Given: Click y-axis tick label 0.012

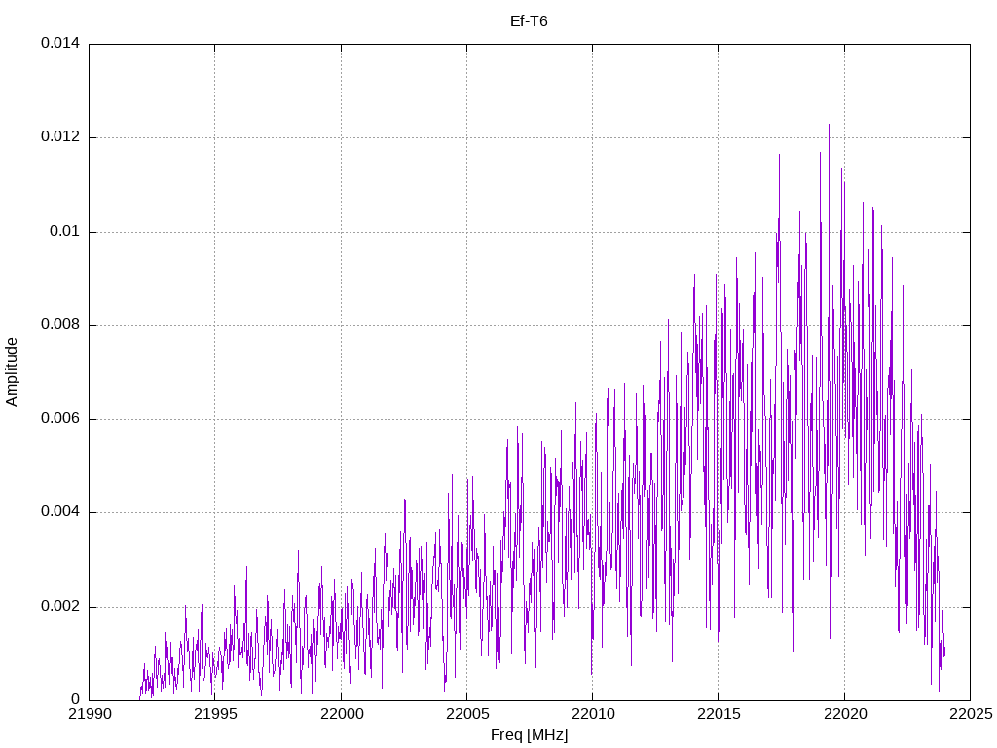Looking at the screenshot, I should pyautogui.click(x=60, y=136).
